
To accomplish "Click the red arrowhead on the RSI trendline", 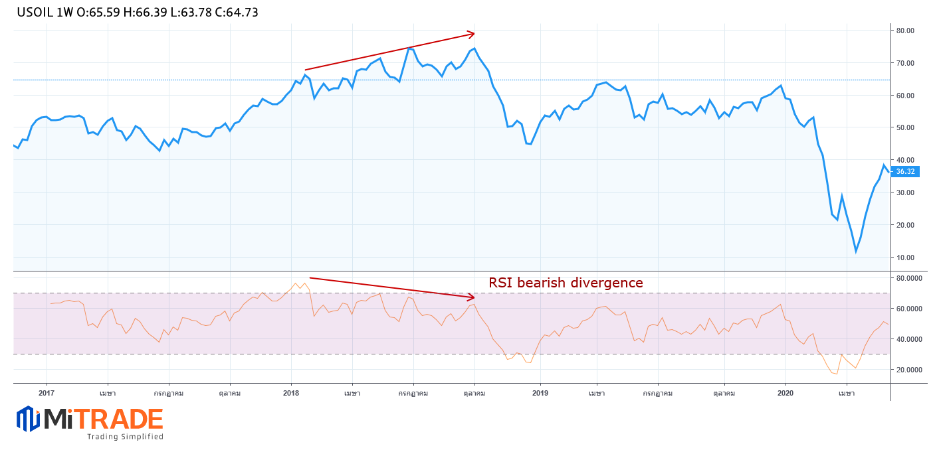I will point(471,297).
